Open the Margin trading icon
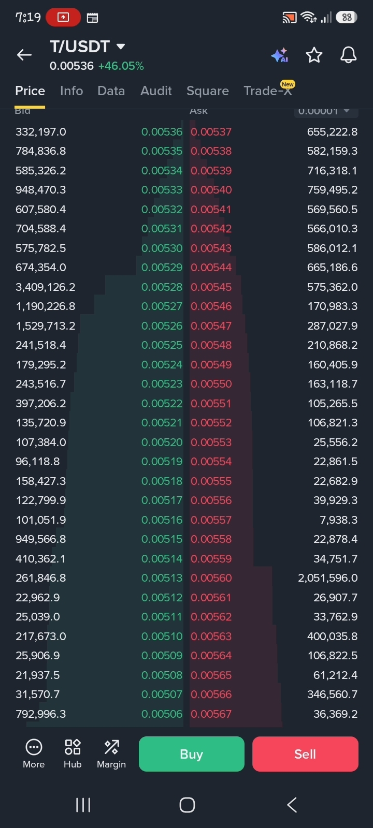 point(111,753)
